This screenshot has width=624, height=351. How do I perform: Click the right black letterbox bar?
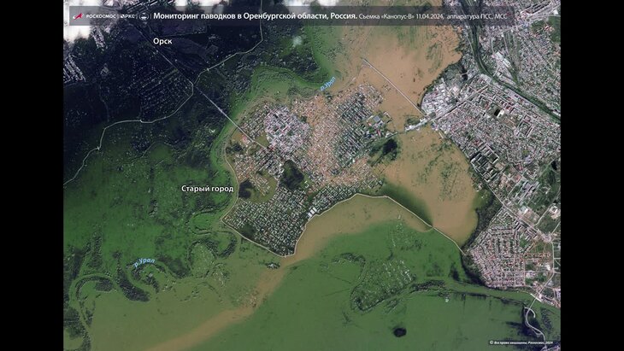[592, 175]
